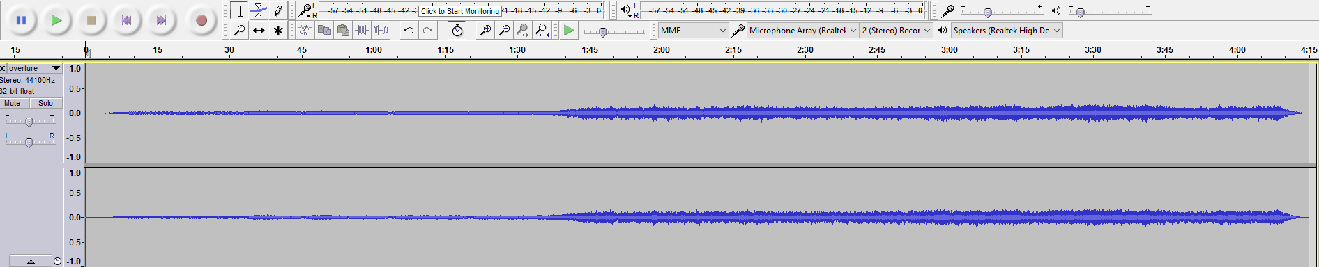
Task: Click the Zoom In magnifier
Action: [485, 30]
